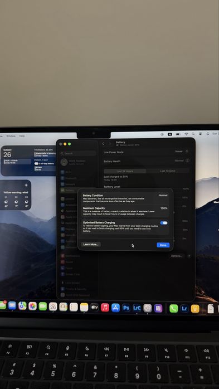
Task: Click the question mark help button
Action: click(x=189, y=256)
